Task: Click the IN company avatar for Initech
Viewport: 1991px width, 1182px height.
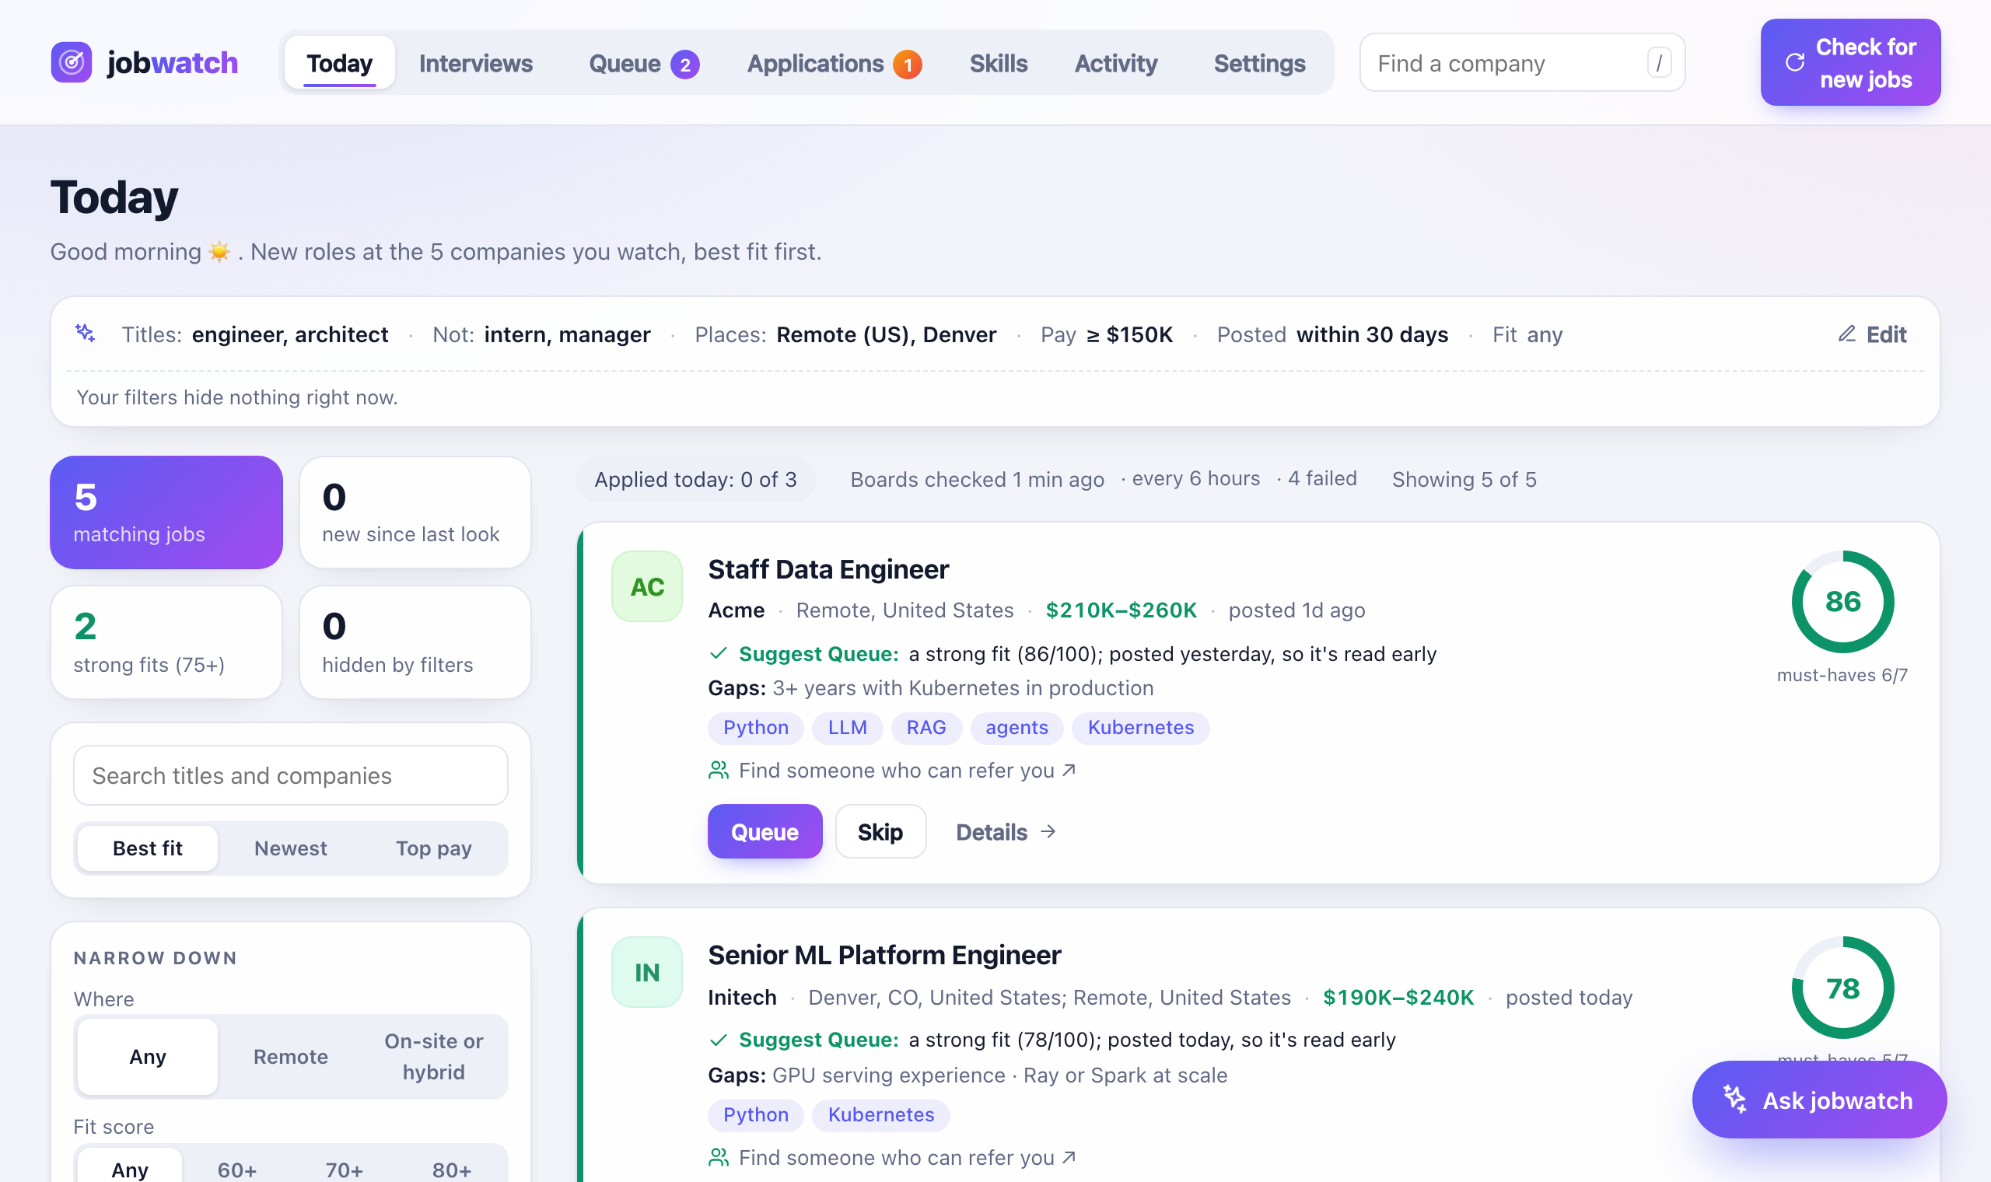Action: coord(646,972)
